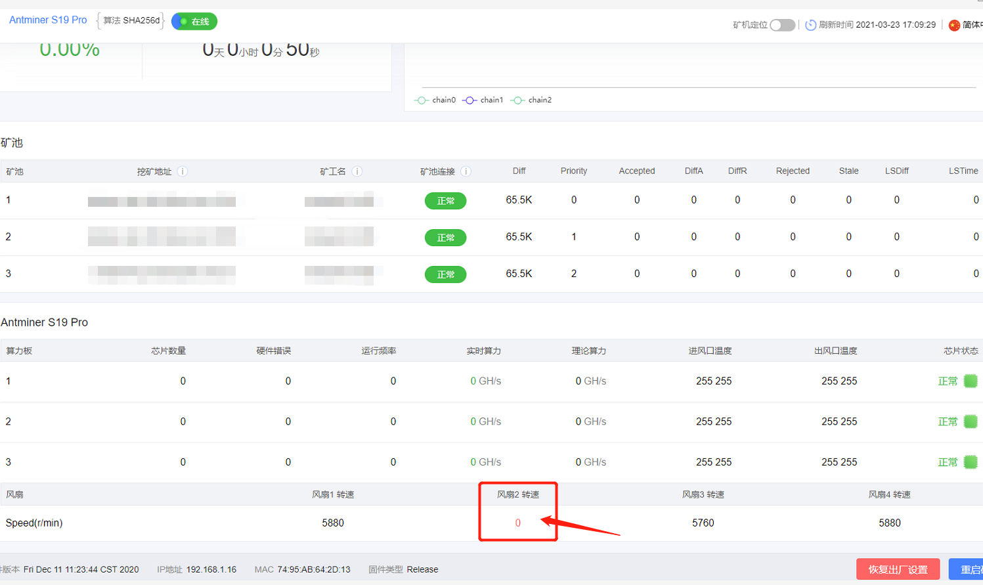
Task: Click green chip status icon for board 1
Action: tap(970, 381)
